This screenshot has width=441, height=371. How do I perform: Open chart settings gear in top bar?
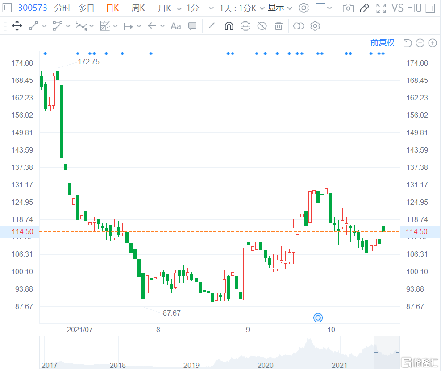(304, 8)
